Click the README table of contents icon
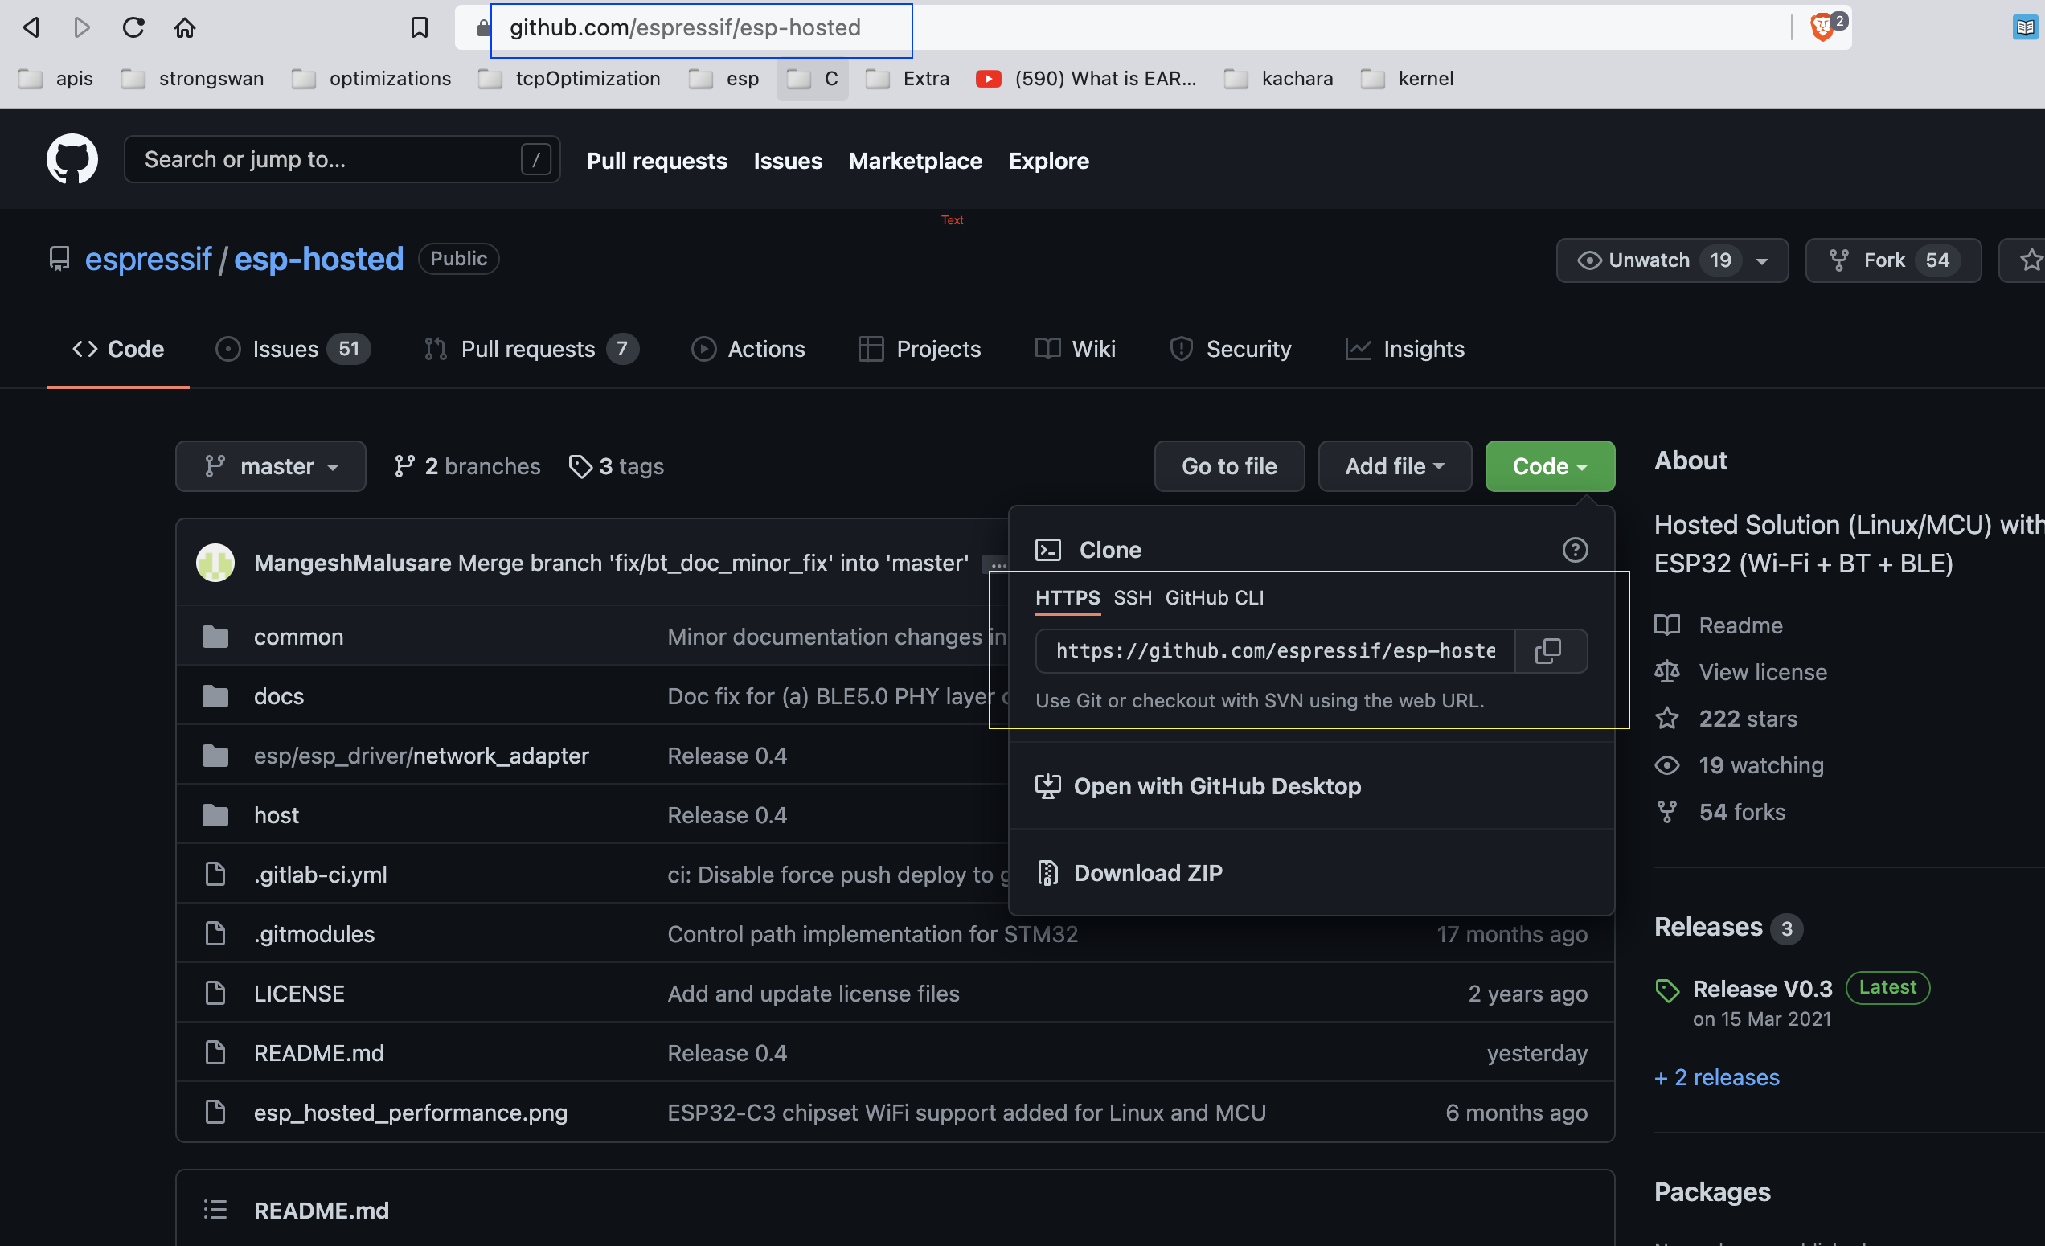Viewport: 2045px width, 1246px height. [215, 1210]
